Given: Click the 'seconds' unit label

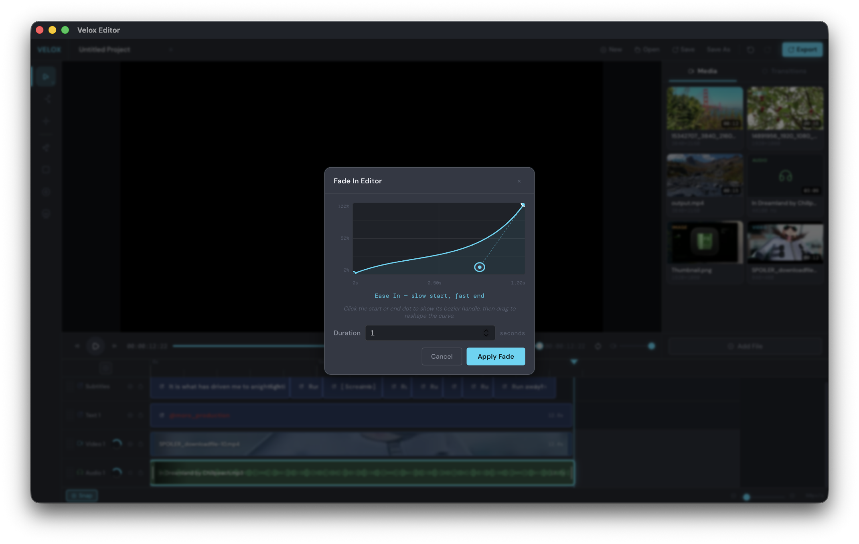Looking at the screenshot, I should pos(512,333).
